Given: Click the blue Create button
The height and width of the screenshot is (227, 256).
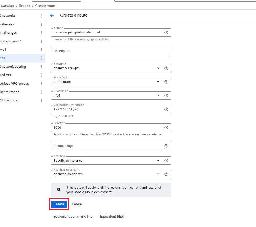Looking at the screenshot, I should coord(59,204).
